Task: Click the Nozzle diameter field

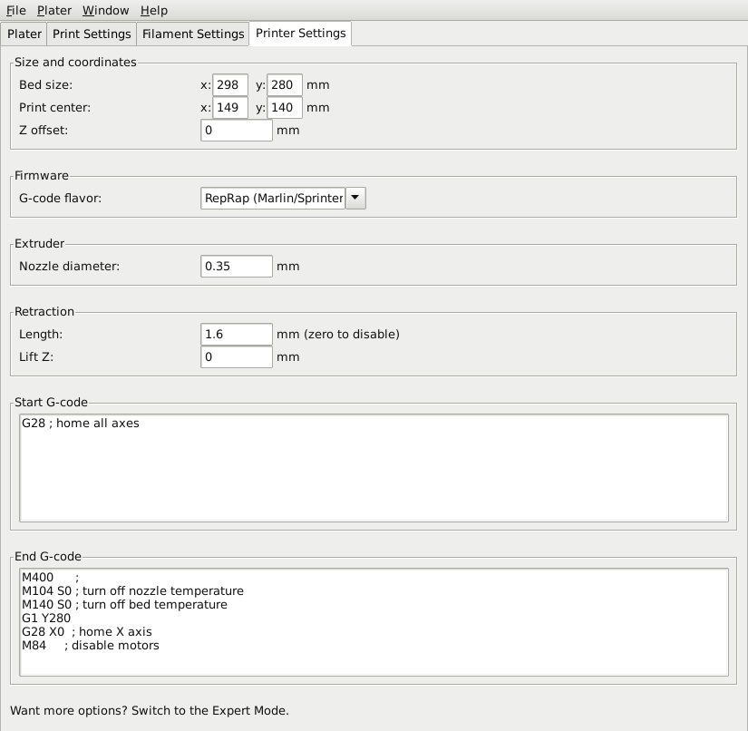Action: click(x=237, y=267)
